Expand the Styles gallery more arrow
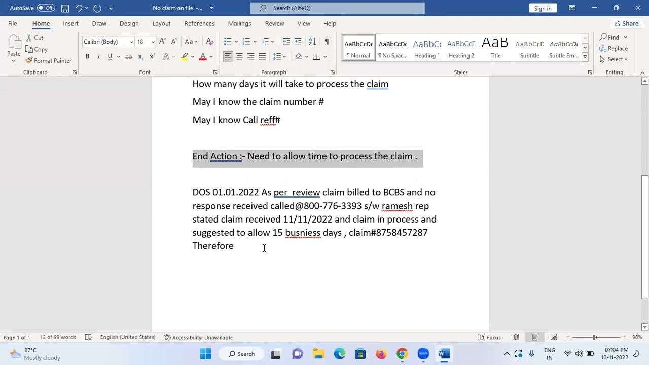 585,57
